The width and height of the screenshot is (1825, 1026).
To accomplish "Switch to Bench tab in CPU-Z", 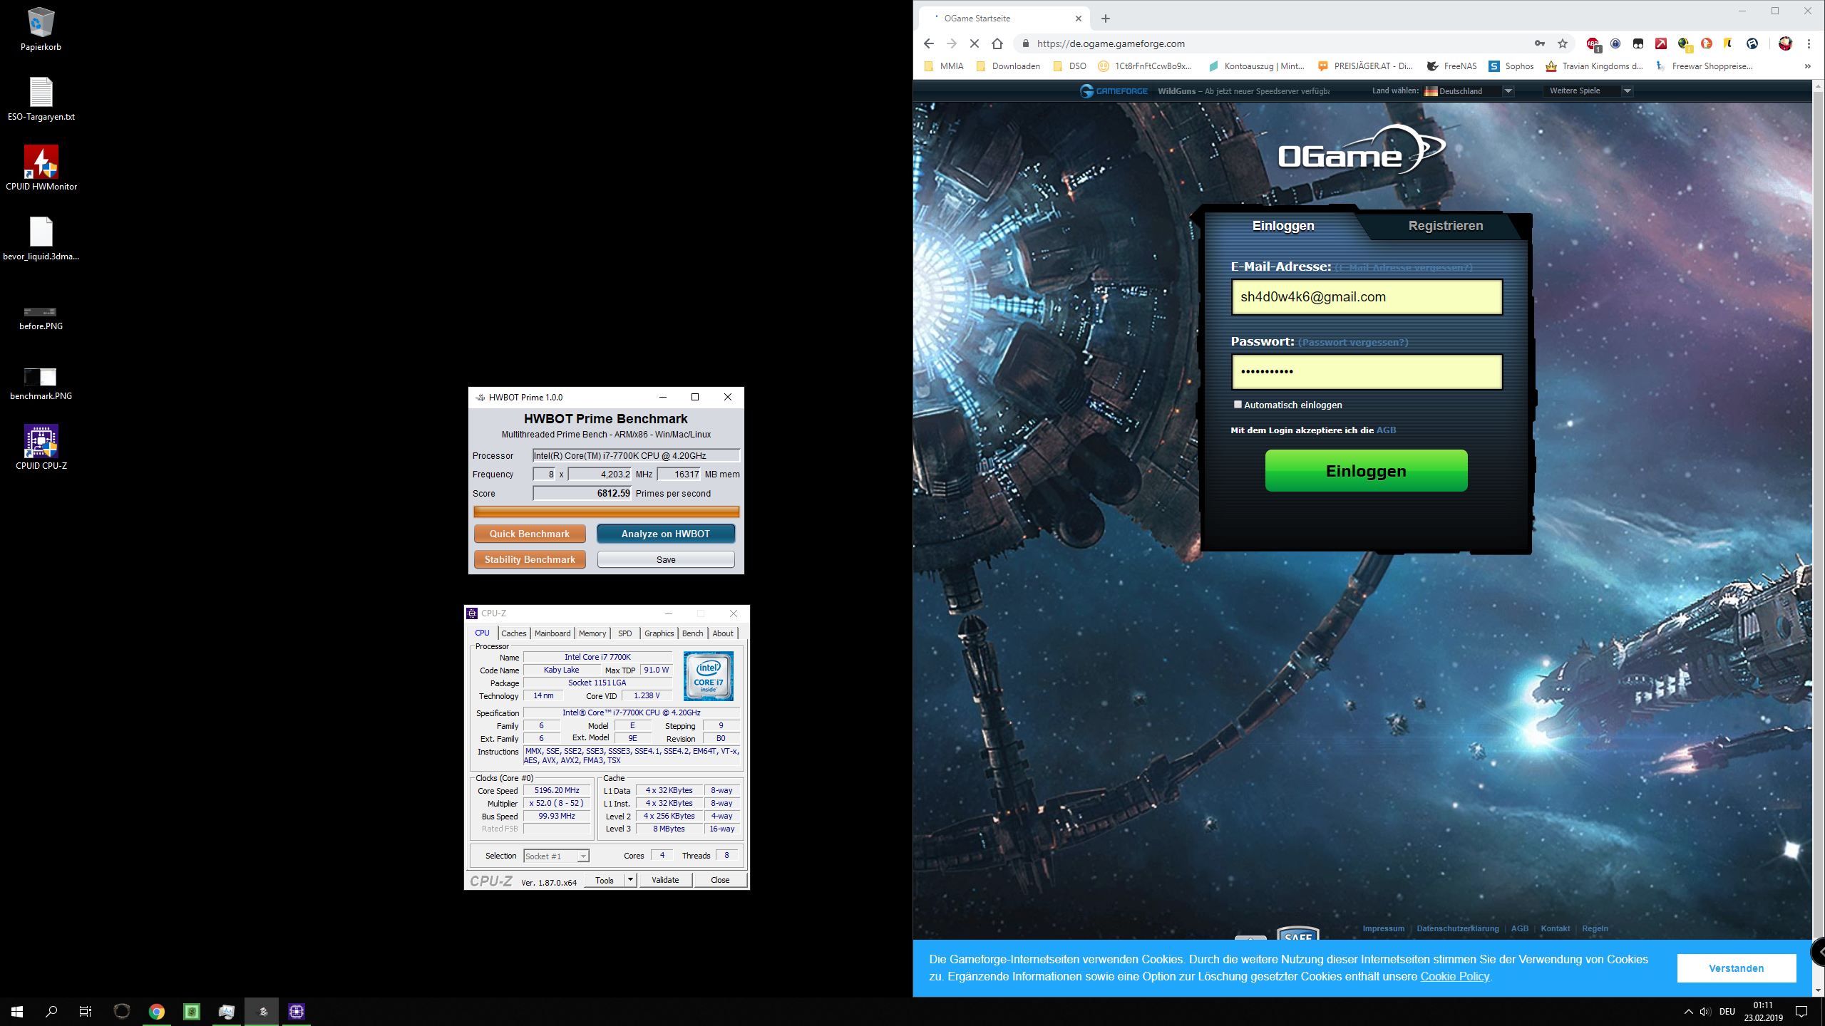I will pos(692,633).
